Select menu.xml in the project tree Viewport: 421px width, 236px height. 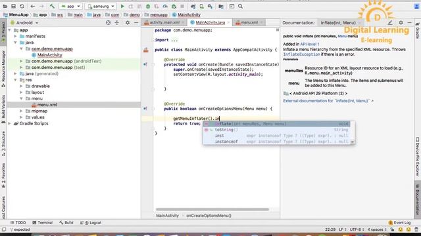pos(47,105)
